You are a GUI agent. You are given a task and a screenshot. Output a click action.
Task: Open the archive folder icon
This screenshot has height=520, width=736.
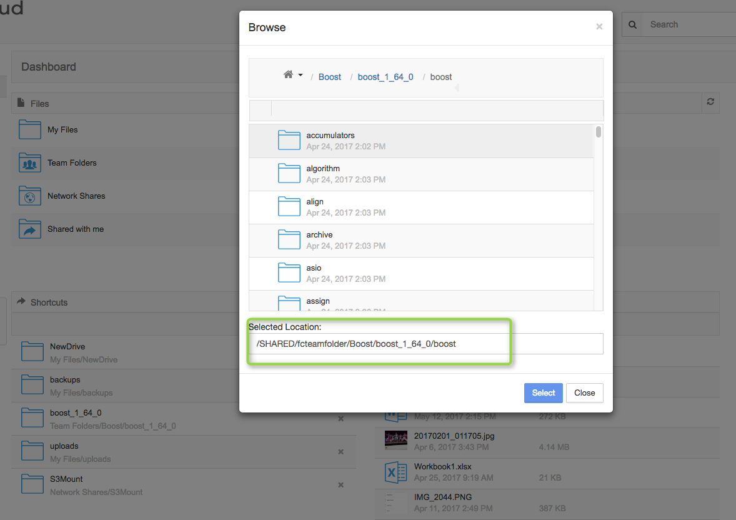(289, 239)
